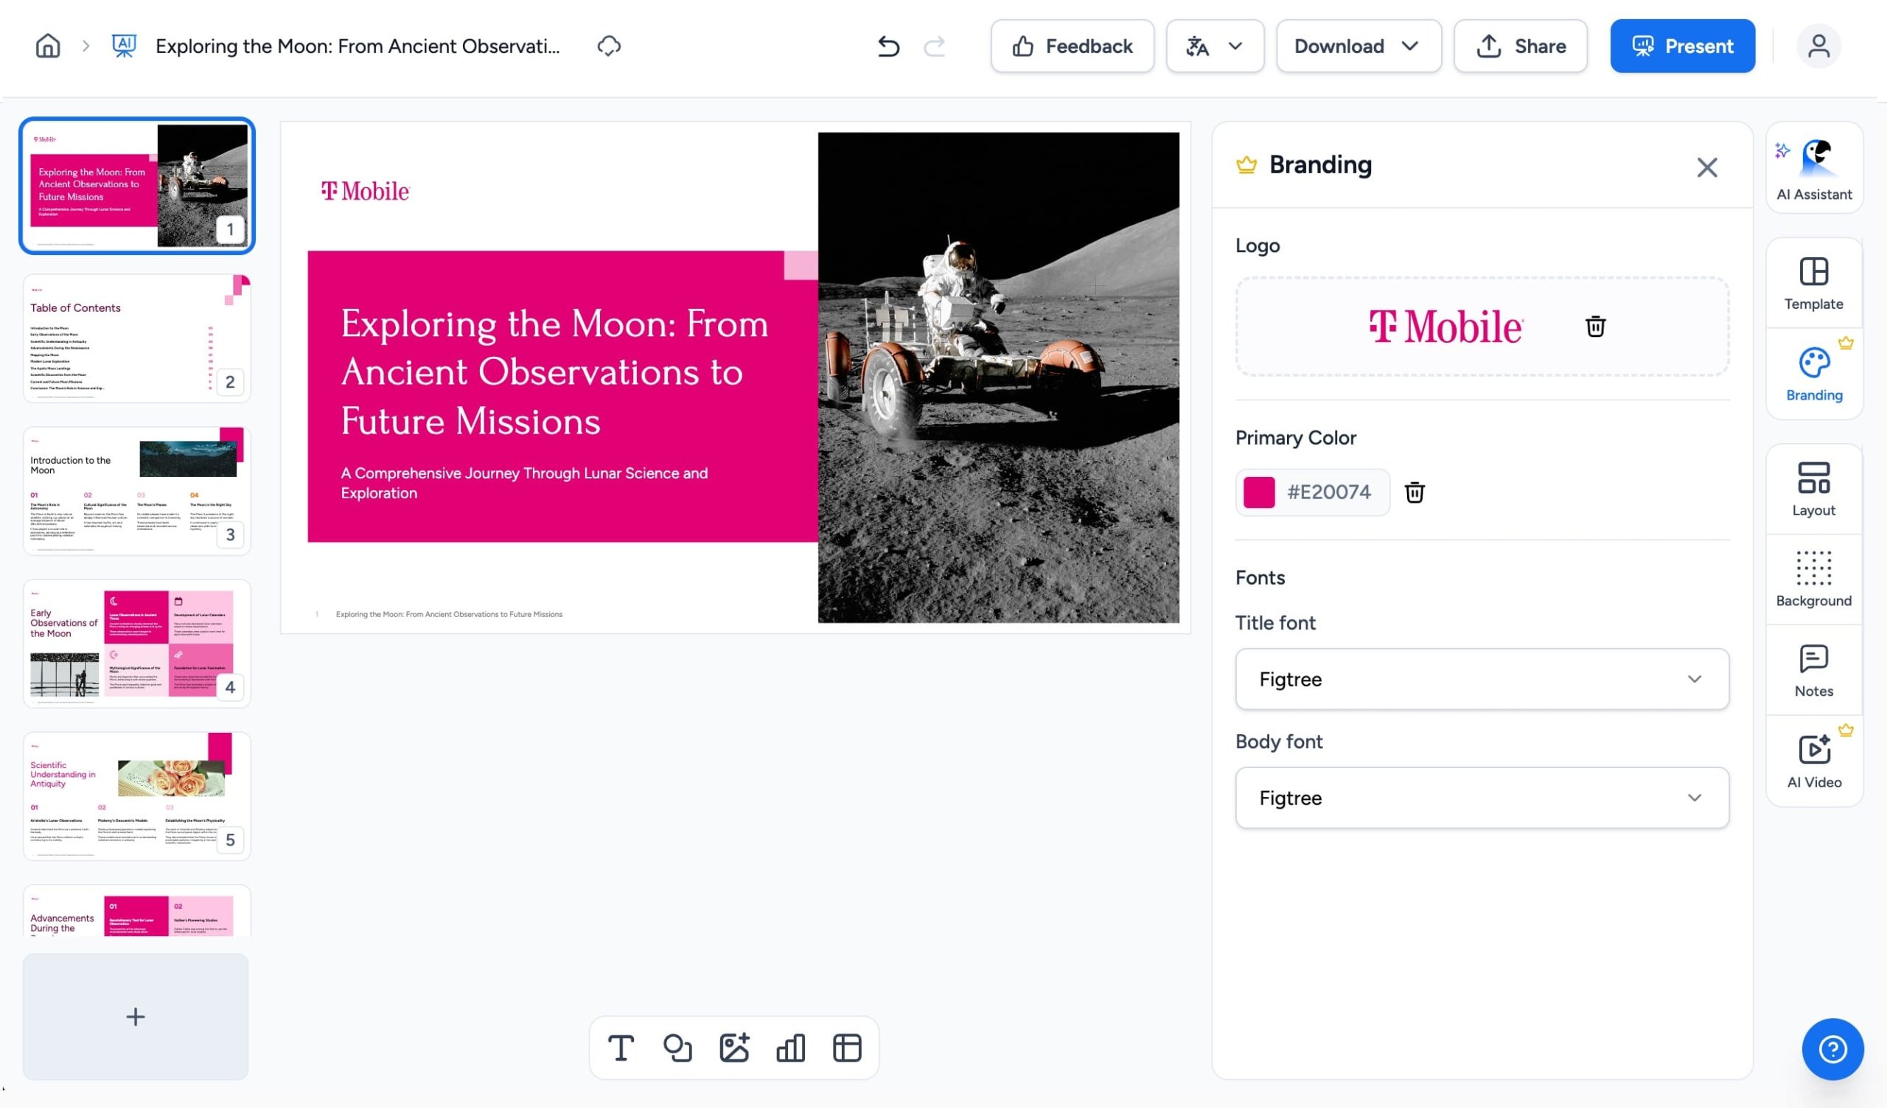Insert an image using the image icon
The image size is (1887, 1108).
pyautogui.click(x=734, y=1048)
